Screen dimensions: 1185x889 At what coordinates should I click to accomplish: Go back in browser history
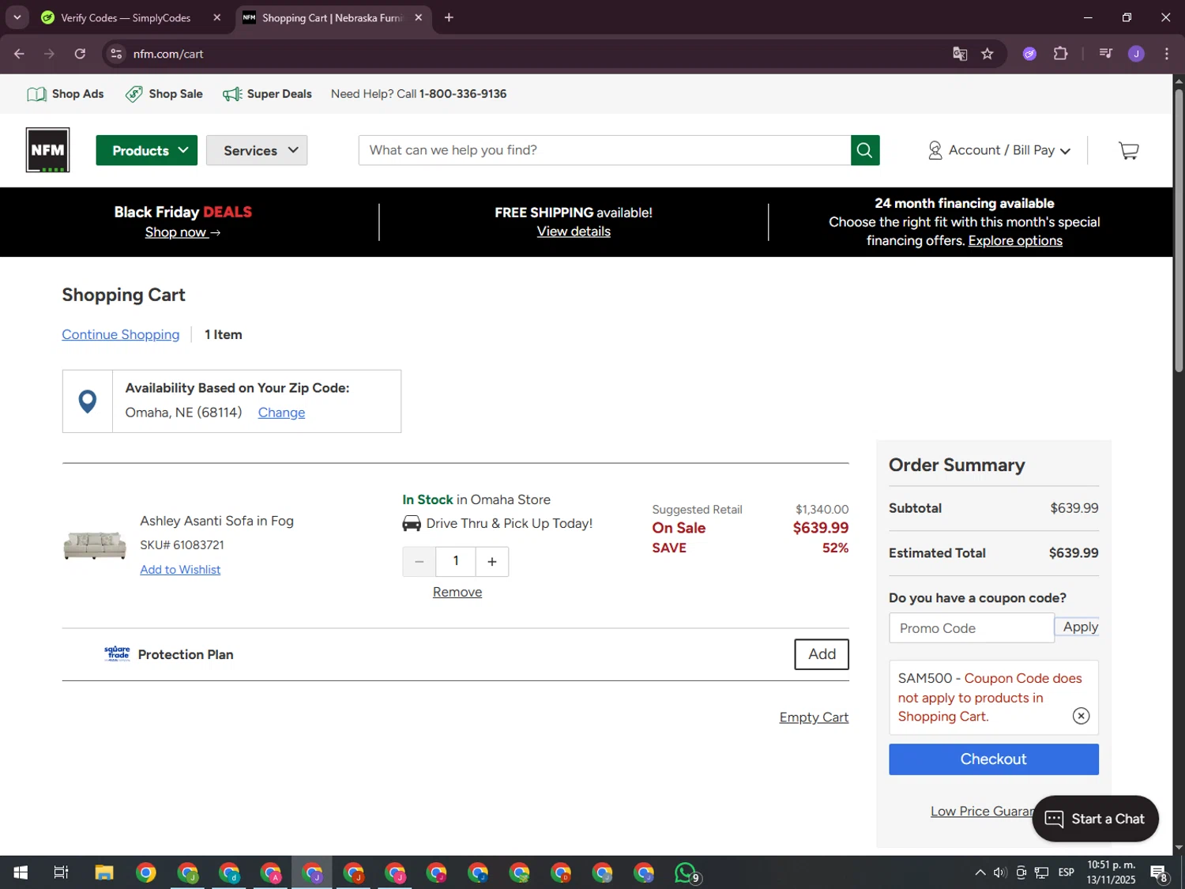click(x=19, y=54)
